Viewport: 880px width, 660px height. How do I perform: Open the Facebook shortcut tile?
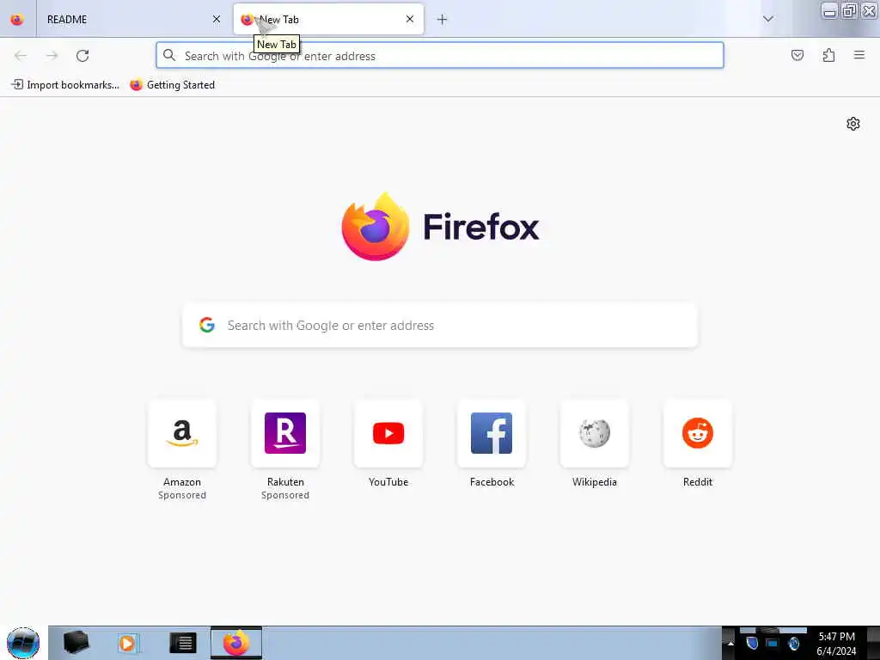[492, 433]
